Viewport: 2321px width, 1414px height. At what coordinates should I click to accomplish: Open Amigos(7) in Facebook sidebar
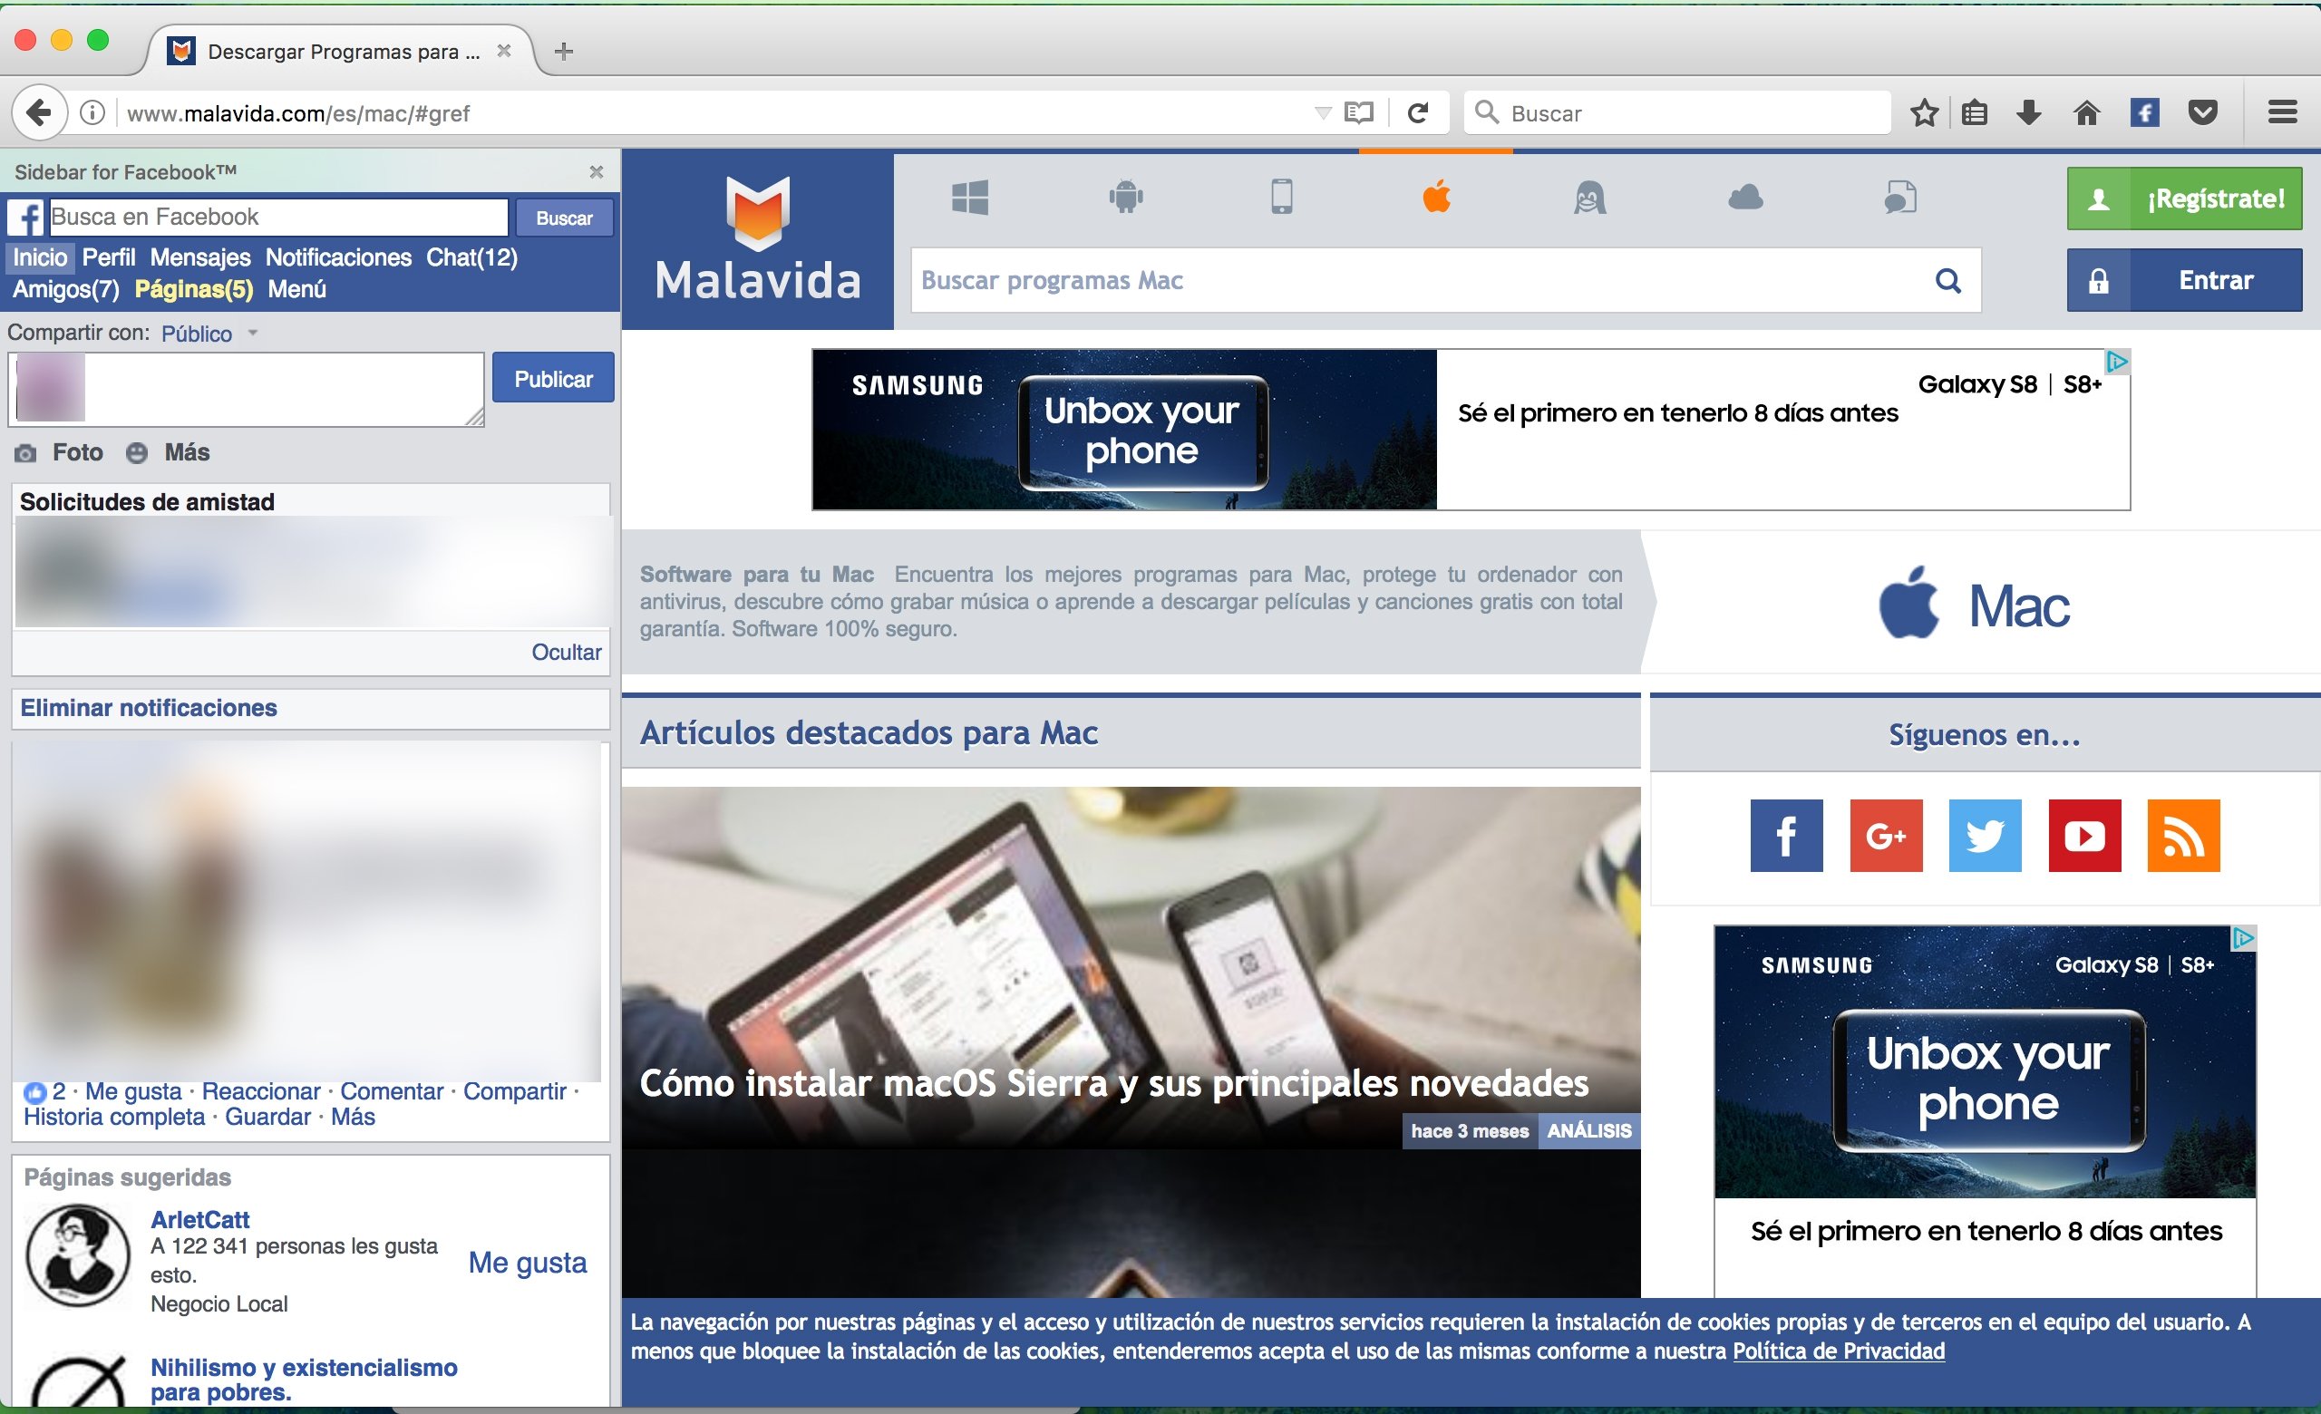(66, 289)
